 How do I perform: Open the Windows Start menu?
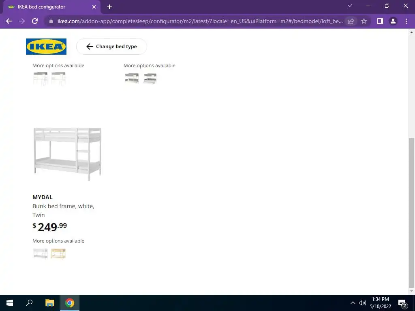(x=10, y=303)
